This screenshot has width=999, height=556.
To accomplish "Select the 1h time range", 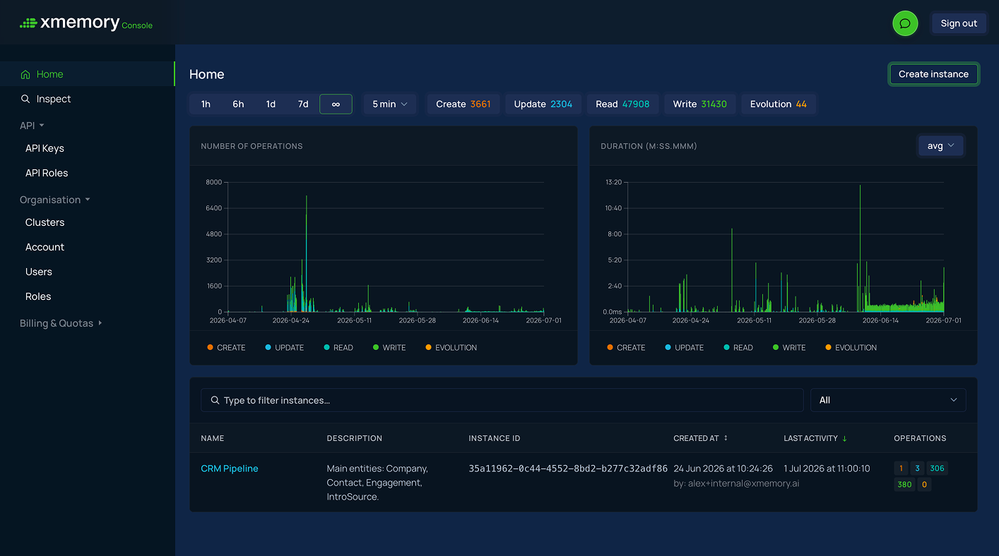I will pos(206,104).
